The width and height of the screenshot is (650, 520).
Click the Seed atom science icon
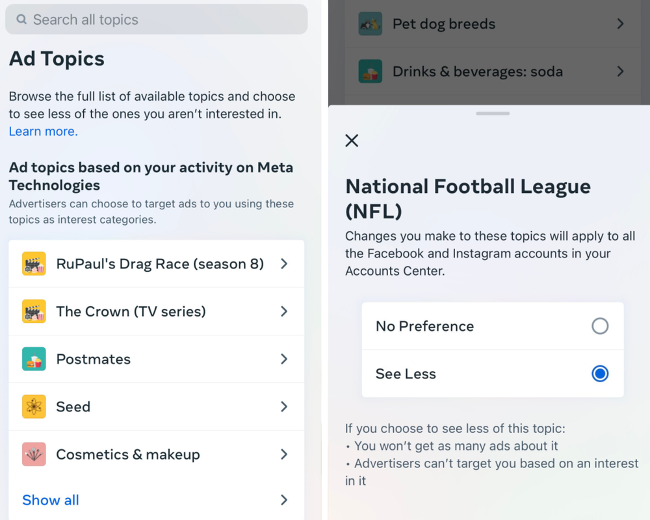pos(34,407)
